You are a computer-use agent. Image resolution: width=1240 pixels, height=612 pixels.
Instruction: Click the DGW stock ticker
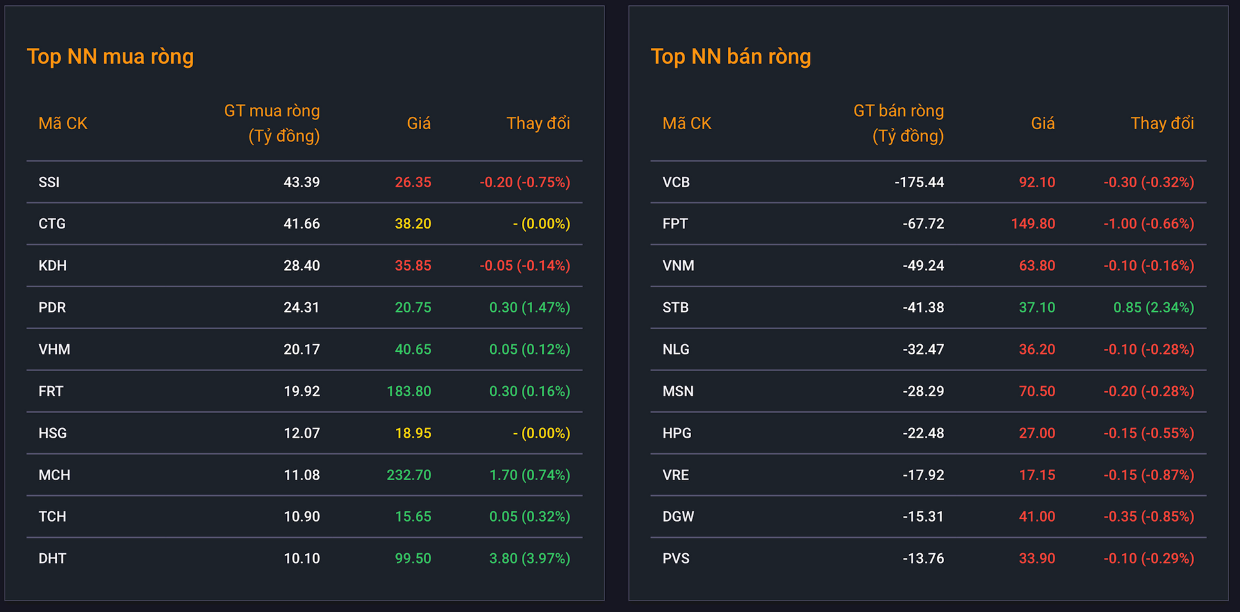678,516
